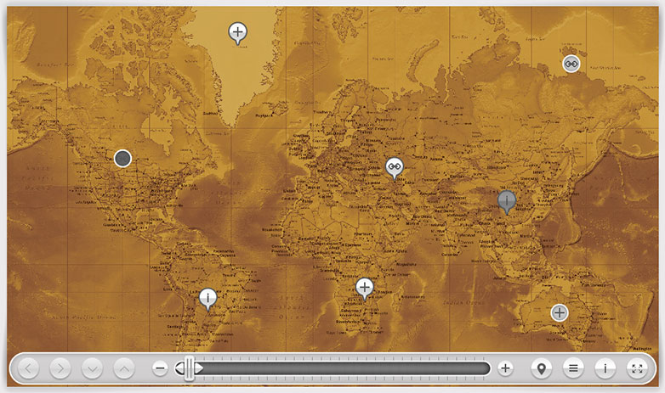Image resolution: width=665 pixels, height=393 pixels.
Task: Open the info pin in South America
Action: 207,298
